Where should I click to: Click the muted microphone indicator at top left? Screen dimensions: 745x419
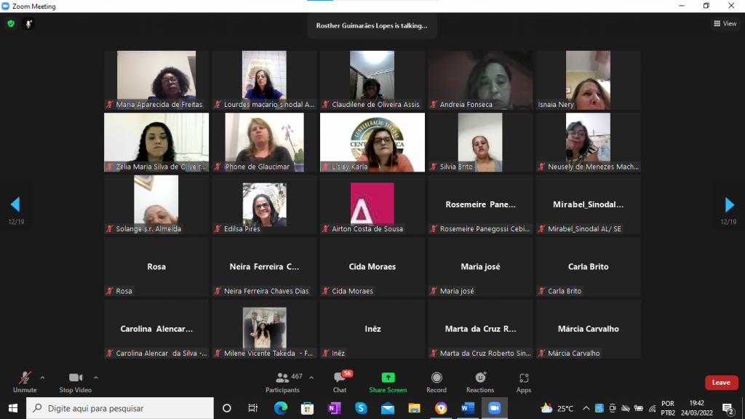[x=29, y=24]
